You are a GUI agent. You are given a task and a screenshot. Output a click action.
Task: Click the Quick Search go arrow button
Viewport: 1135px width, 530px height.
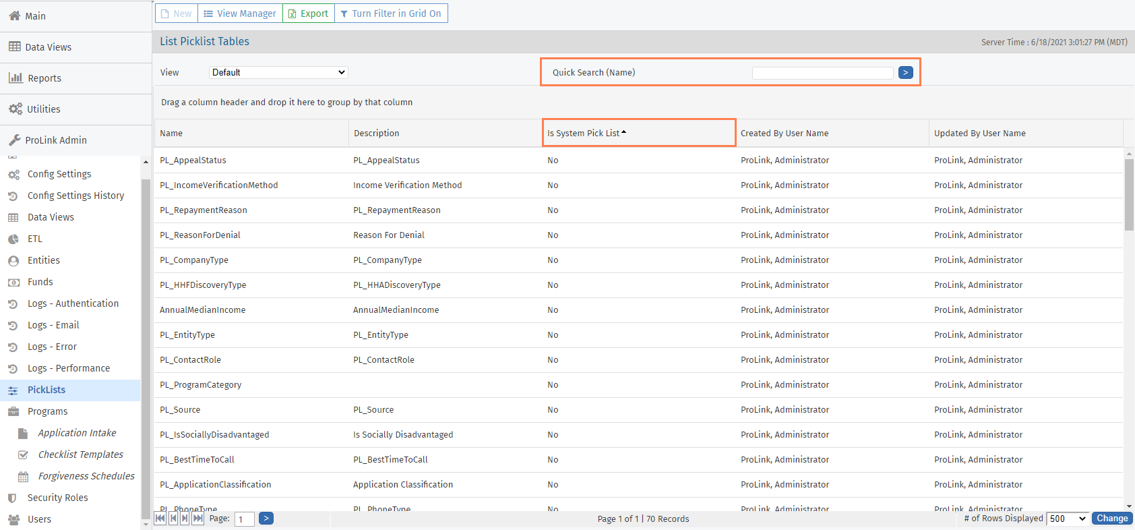pyautogui.click(x=905, y=72)
